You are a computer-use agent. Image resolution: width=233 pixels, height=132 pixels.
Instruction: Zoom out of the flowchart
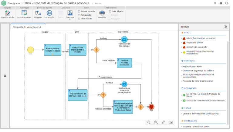pos(149,122)
